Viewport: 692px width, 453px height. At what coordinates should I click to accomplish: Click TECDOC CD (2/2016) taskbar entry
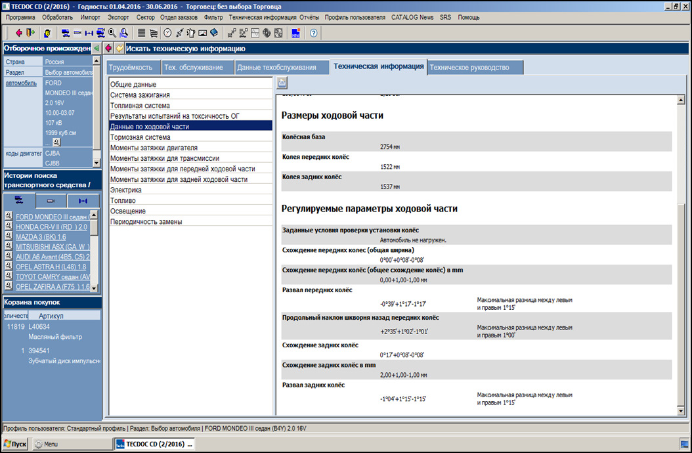154,444
